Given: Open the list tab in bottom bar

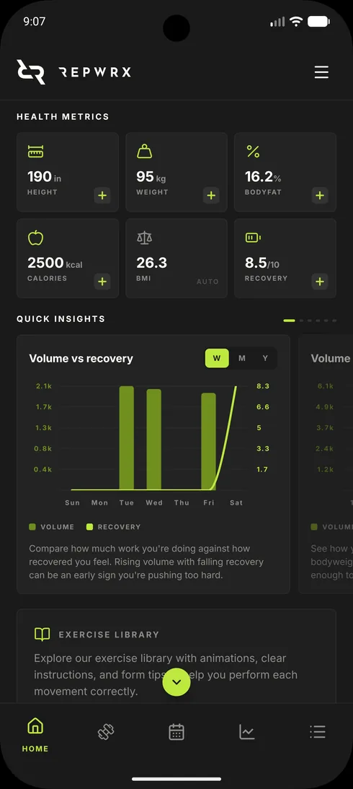Looking at the screenshot, I should [x=318, y=732].
